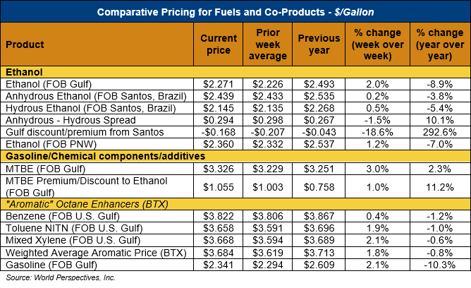Screen dimensions: 471x288
Task: Select the Benzene (FOB U.S. Gulf) row label
Action: click(61, 217)
